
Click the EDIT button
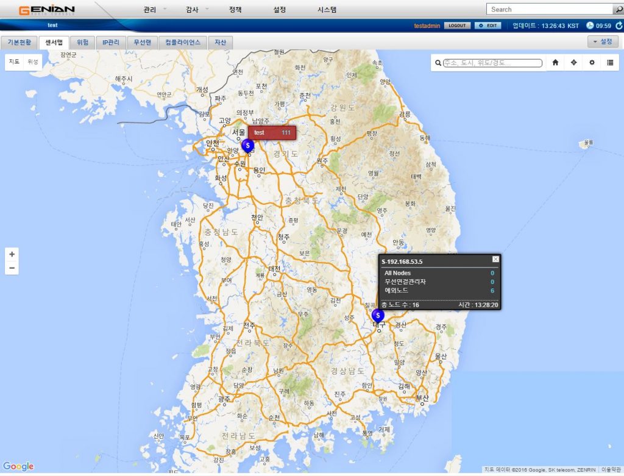[x=488, y=26]
